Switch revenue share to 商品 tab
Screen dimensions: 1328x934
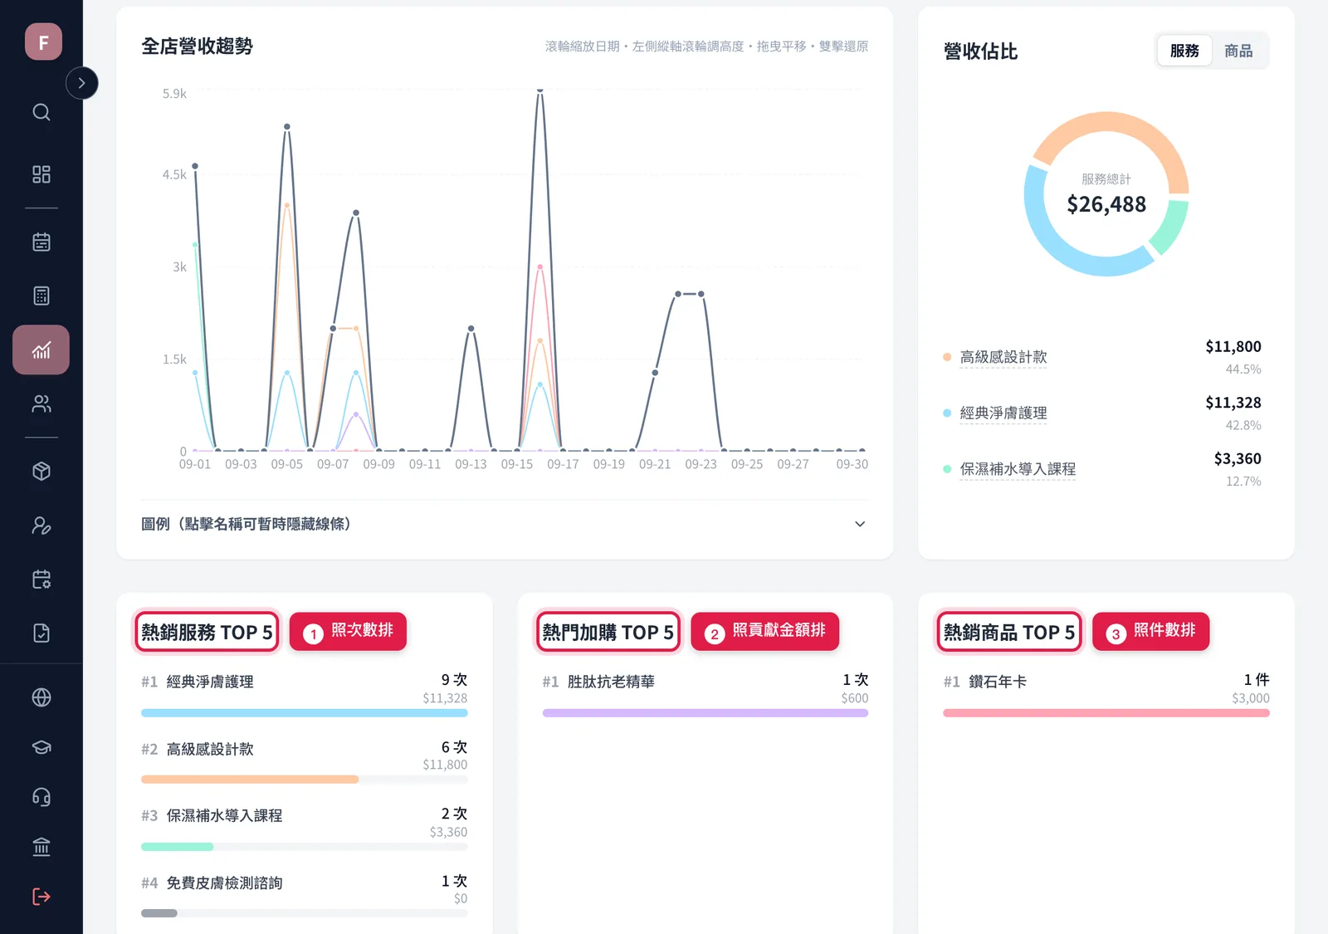(x=1238, y=51)
